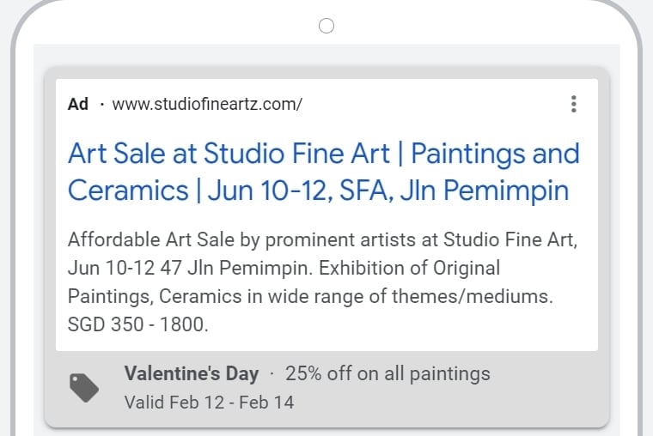
Task: Open the Valentine's Day promotion
Action: 191,373
